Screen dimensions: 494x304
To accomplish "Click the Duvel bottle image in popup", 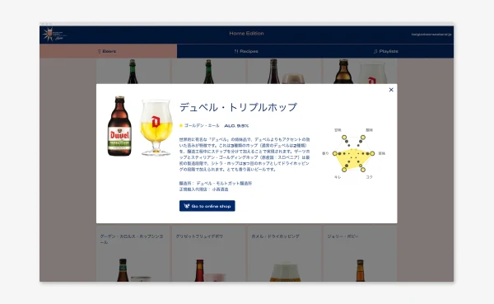I will [x=119, y=126].
